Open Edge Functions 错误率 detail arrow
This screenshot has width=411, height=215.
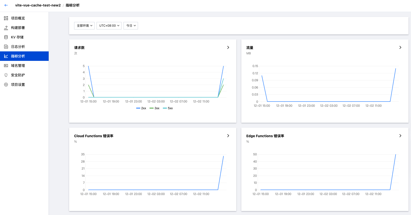400,136
